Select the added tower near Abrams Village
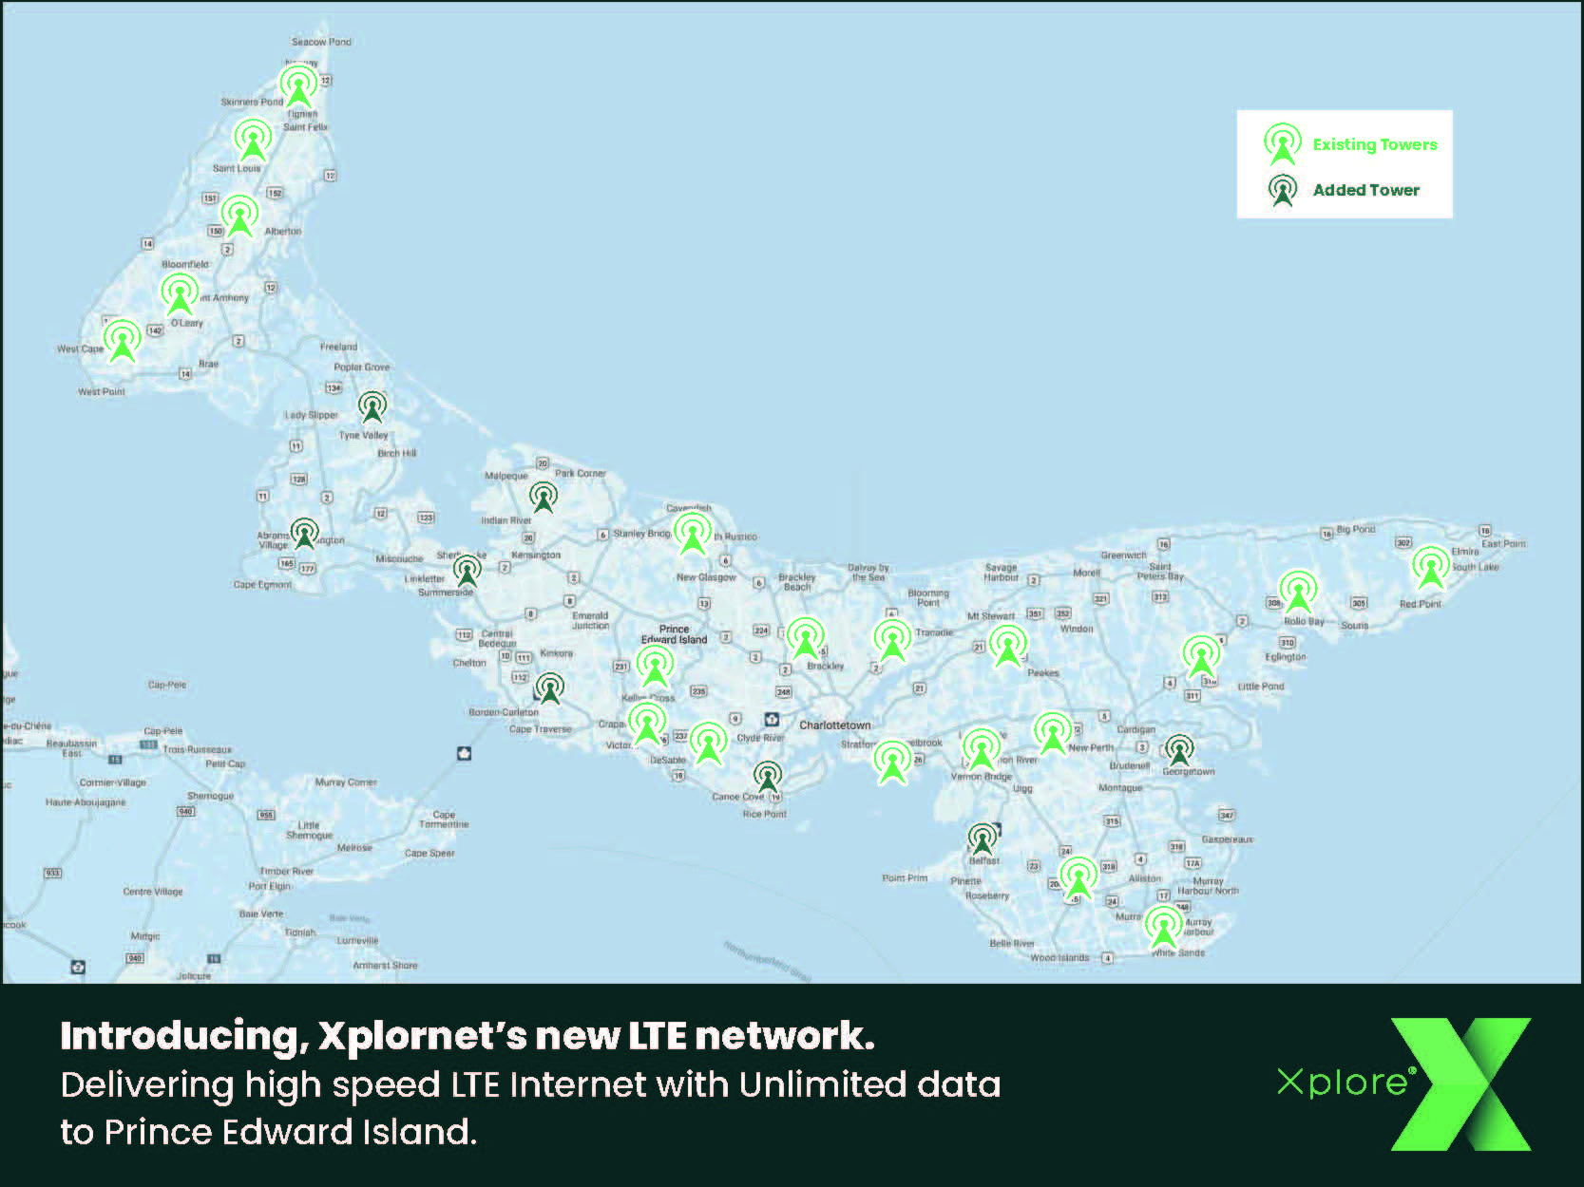The height and width of the screenshot is (1187, 1584). coord(304,534)
